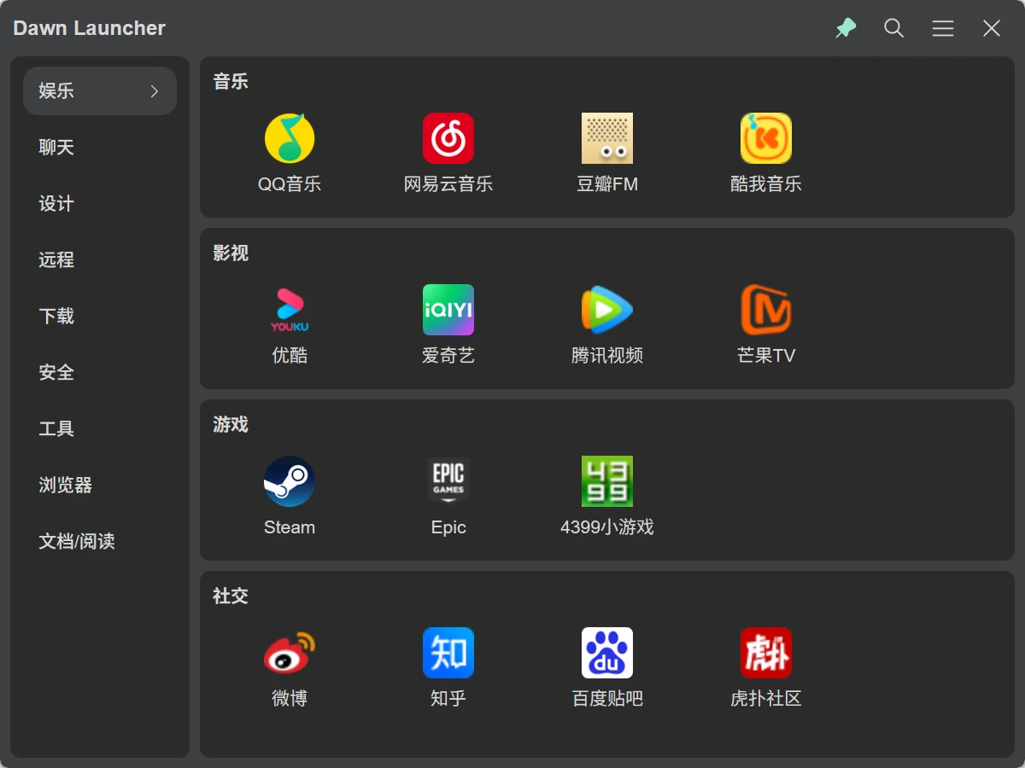Select the 娱乐 sidebar category

[100, 91]
